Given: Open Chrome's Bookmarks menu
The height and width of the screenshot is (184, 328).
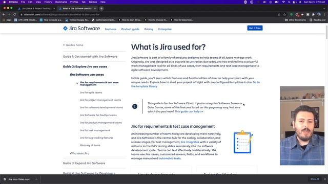Looking at the screenshot, I should tap(61, 2).
